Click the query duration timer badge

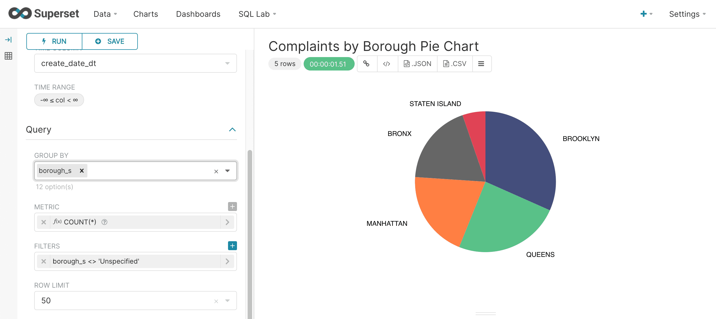(329, 64)
